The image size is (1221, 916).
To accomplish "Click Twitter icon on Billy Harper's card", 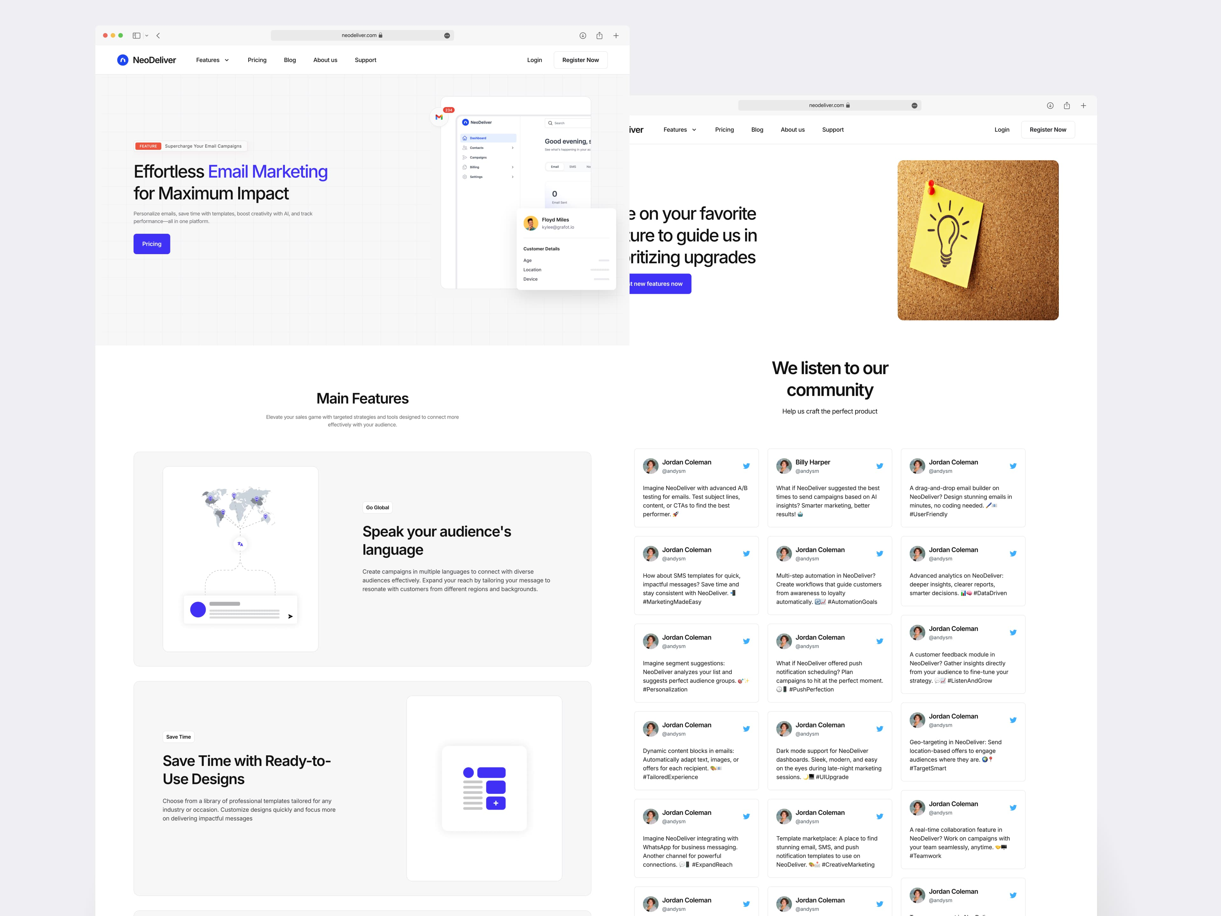I will click(x=880, y=466).
